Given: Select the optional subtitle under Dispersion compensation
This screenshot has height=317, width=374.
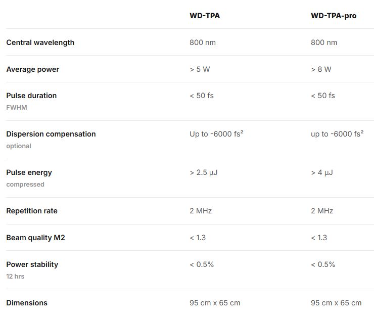Looking at the screenshot, I should pos(19,146).
